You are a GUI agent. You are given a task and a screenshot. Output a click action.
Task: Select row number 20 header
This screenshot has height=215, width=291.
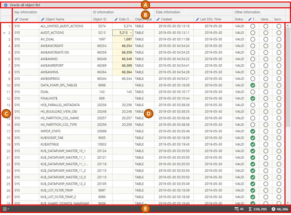click(7, 151)
